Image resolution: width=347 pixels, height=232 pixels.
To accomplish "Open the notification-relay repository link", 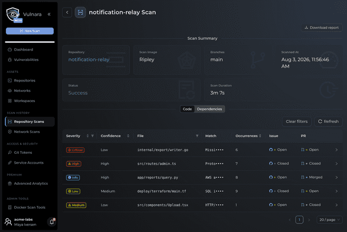I will tap(89, 59).
